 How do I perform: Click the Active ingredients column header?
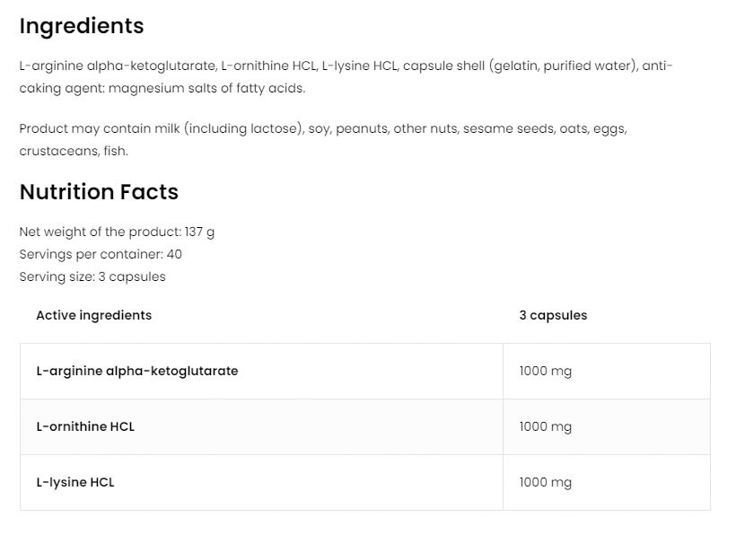pos(93,315)
